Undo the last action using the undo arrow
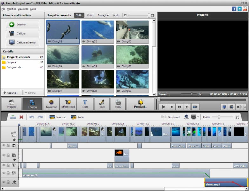249x191 pixels. [x=32, y=117]
